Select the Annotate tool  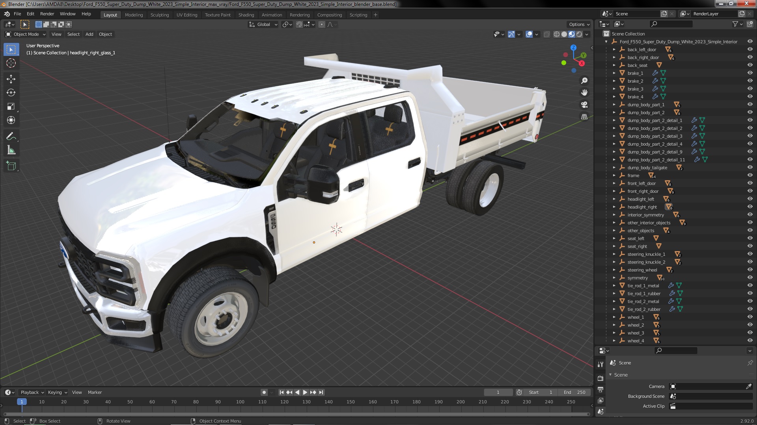pyautogui.click(x=11, y=137)
